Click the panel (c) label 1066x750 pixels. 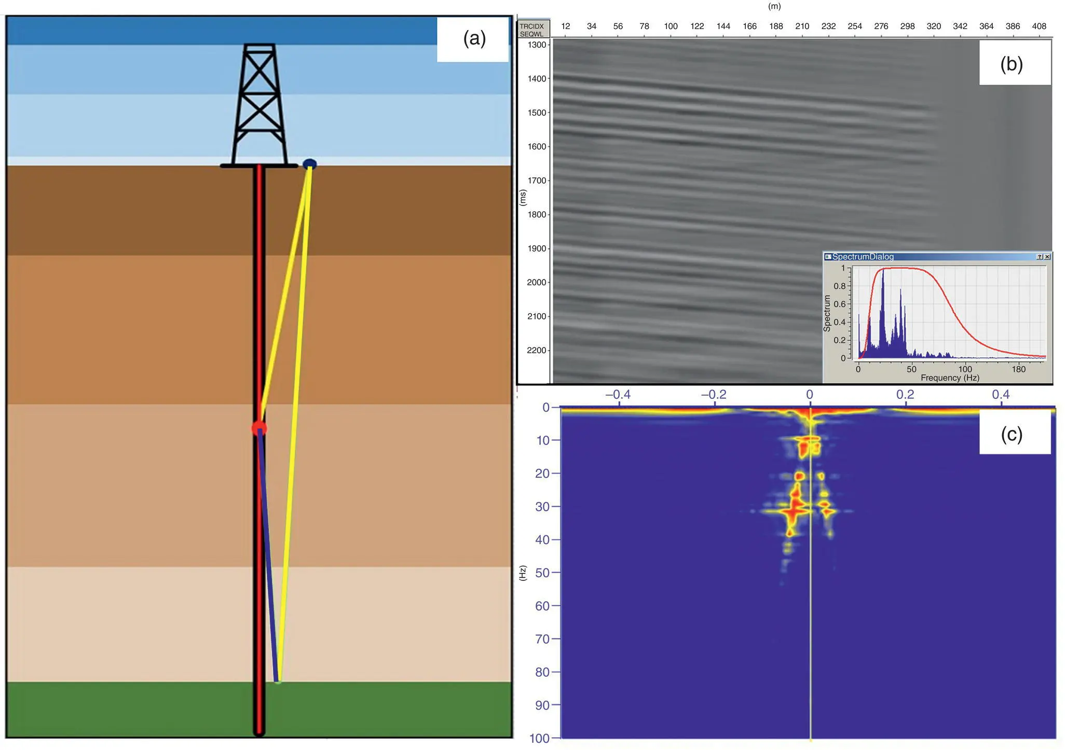[x=1012, y=434]
